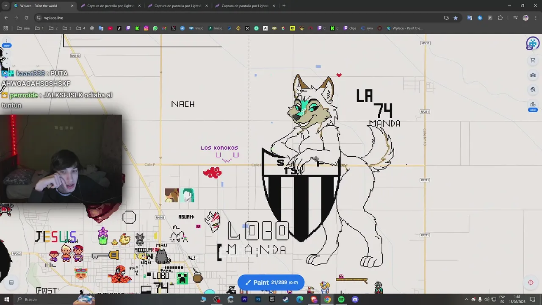The image size is (542, 305).
Task: Open the alliance people icon
Action: pyautogui.click(x=533, y=75)
